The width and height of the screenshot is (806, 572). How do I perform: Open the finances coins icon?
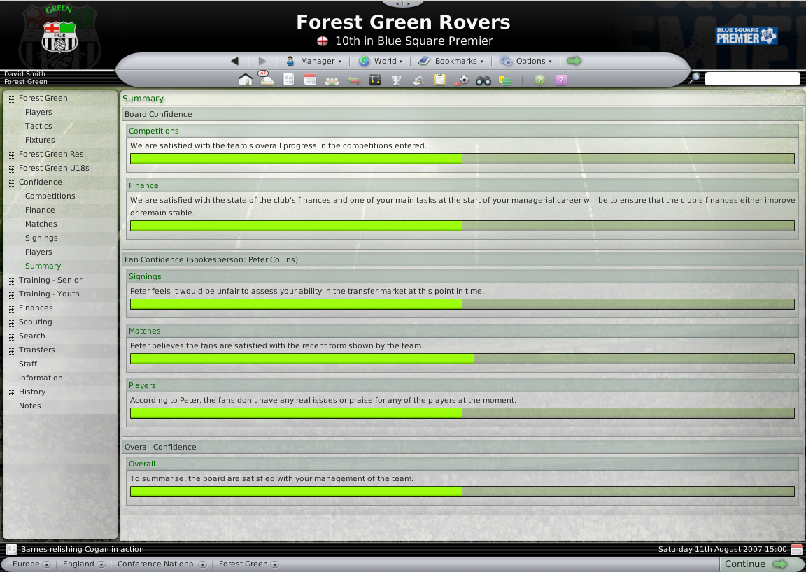click(x=504, y=80)
